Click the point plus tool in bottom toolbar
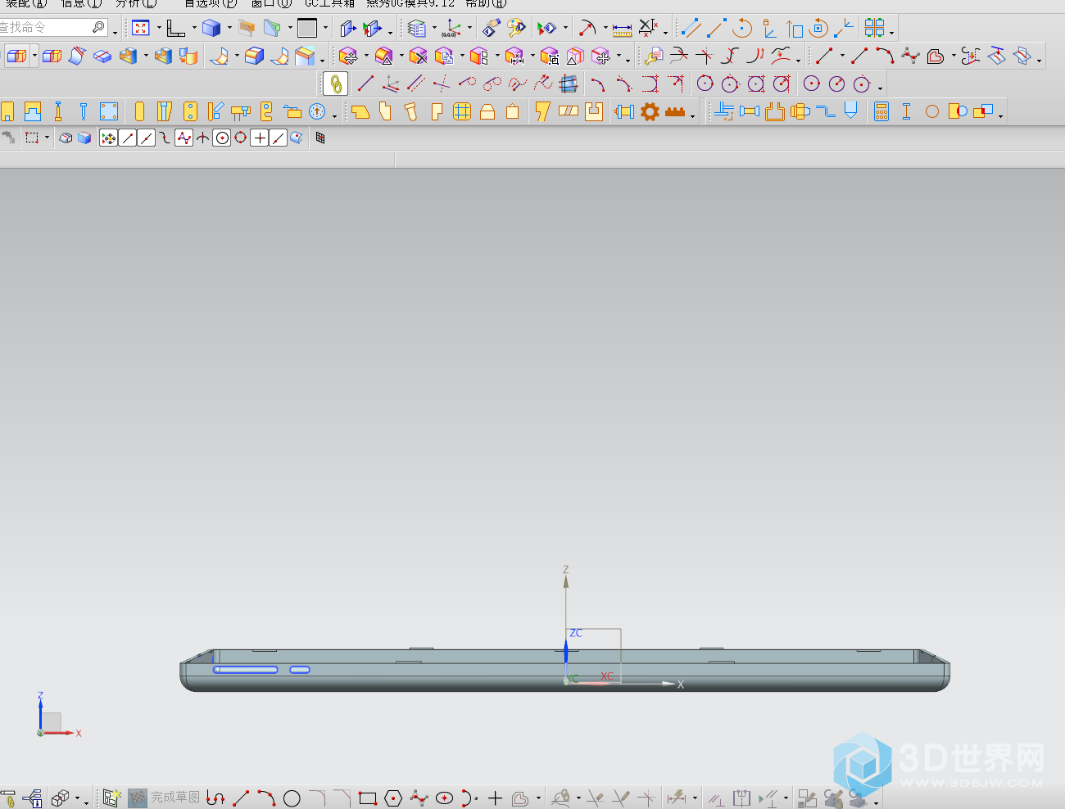 coord(495,798)
